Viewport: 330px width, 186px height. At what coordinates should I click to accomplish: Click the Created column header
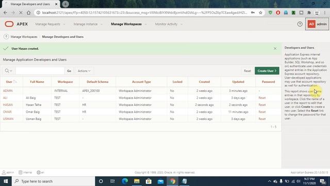tap(204, 82)
